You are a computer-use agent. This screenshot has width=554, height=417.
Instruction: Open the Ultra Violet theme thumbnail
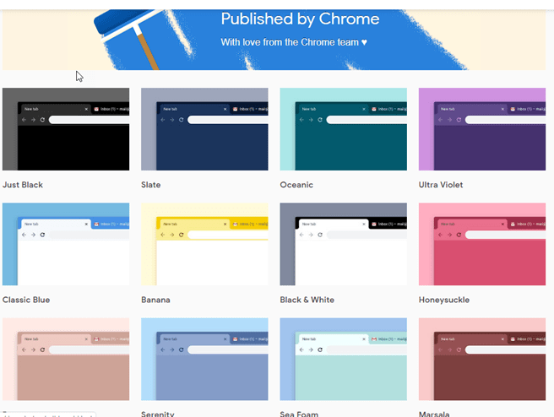tap(482, 129)
